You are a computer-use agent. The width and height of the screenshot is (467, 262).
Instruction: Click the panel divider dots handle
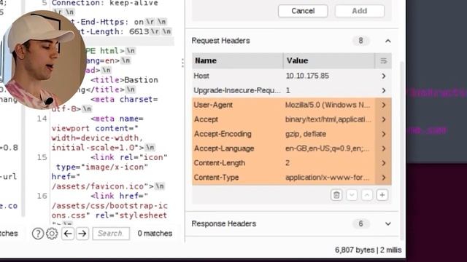point(182,63)
